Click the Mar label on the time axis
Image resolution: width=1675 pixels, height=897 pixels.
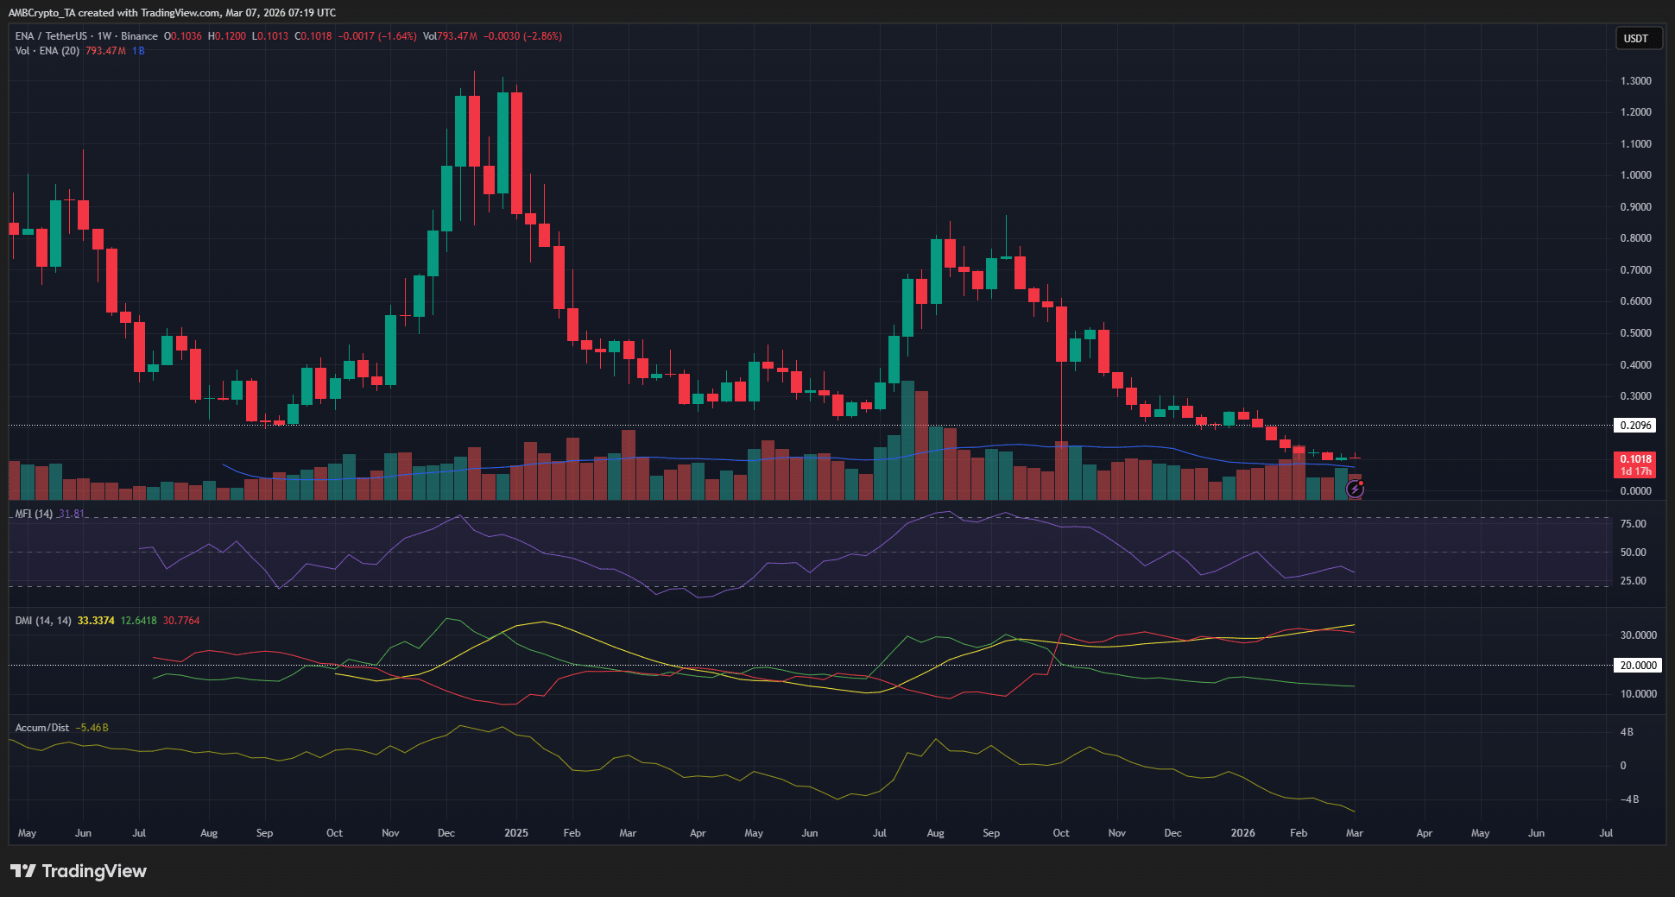(x=1354, y=833)
